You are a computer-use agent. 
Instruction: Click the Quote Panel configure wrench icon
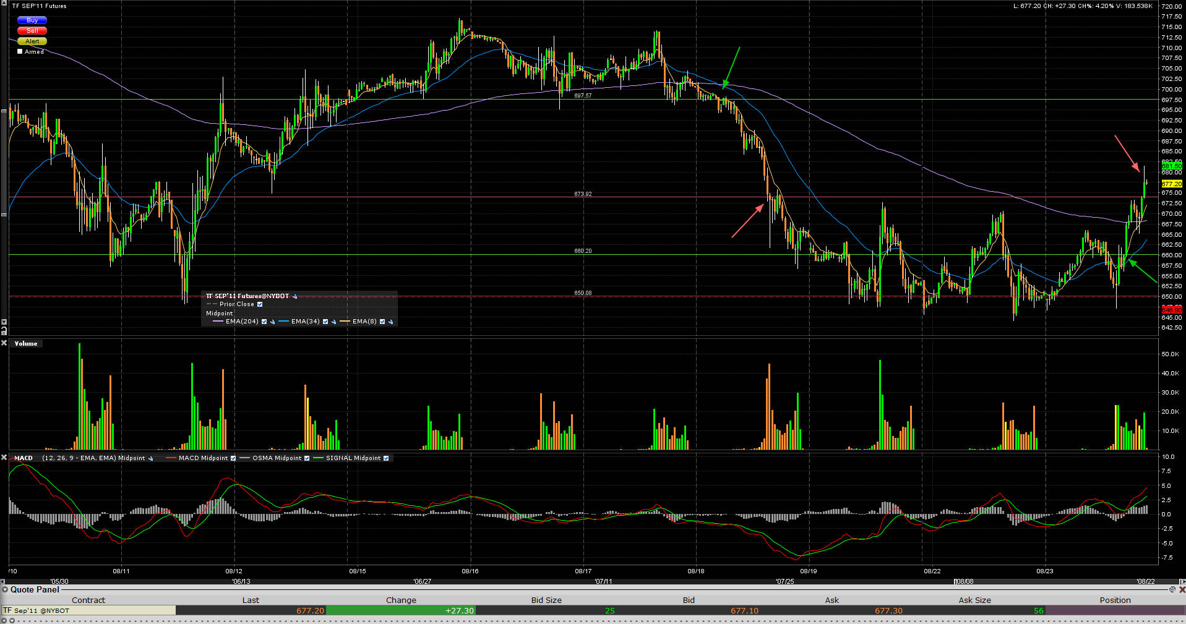(x=1172, y=589)
